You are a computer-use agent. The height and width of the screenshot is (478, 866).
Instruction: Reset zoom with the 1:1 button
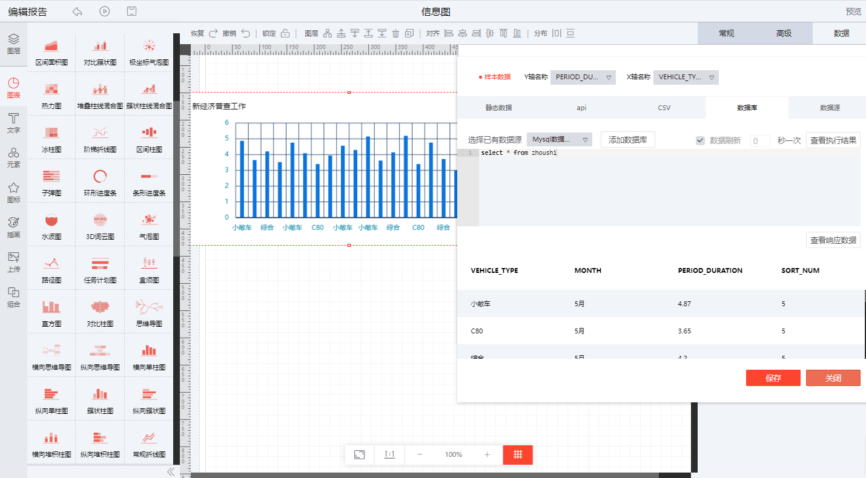(x=389, y=454)
